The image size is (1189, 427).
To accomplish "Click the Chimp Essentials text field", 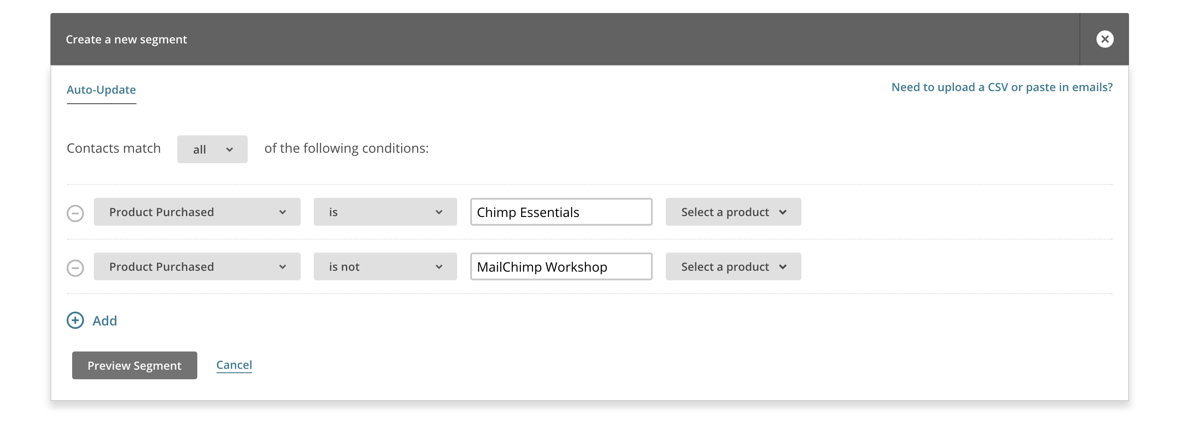I will [x=561, y=212].
